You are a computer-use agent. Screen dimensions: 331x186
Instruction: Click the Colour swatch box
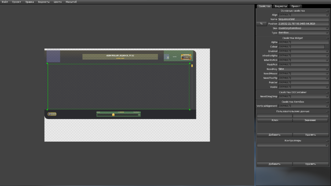327,47
